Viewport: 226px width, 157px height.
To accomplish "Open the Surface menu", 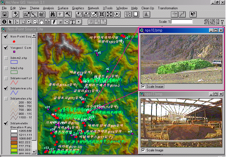I will pyautogui.click(x=63, y=8).
